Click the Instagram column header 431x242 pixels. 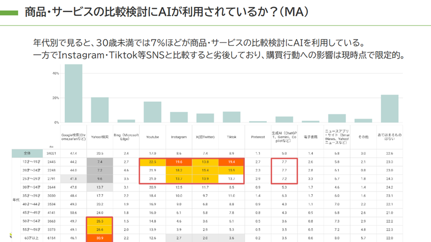[x=178, y=137]
